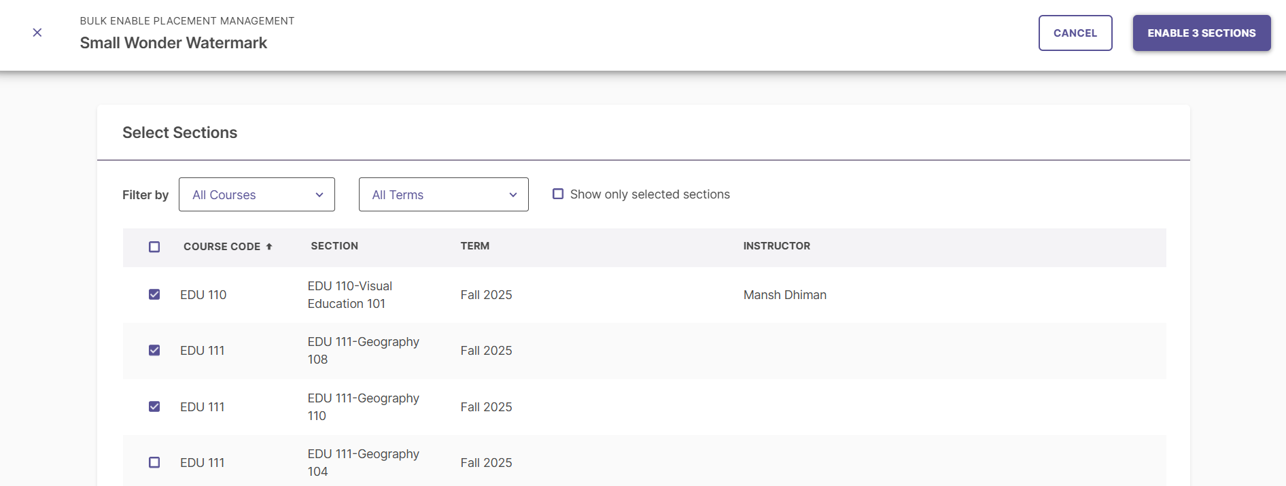Click the Select Sections heading
This screenshot has width=1286, height=486.
click(180, 133)
